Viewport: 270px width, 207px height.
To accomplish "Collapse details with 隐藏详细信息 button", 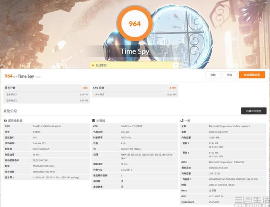I will [253, 111].
